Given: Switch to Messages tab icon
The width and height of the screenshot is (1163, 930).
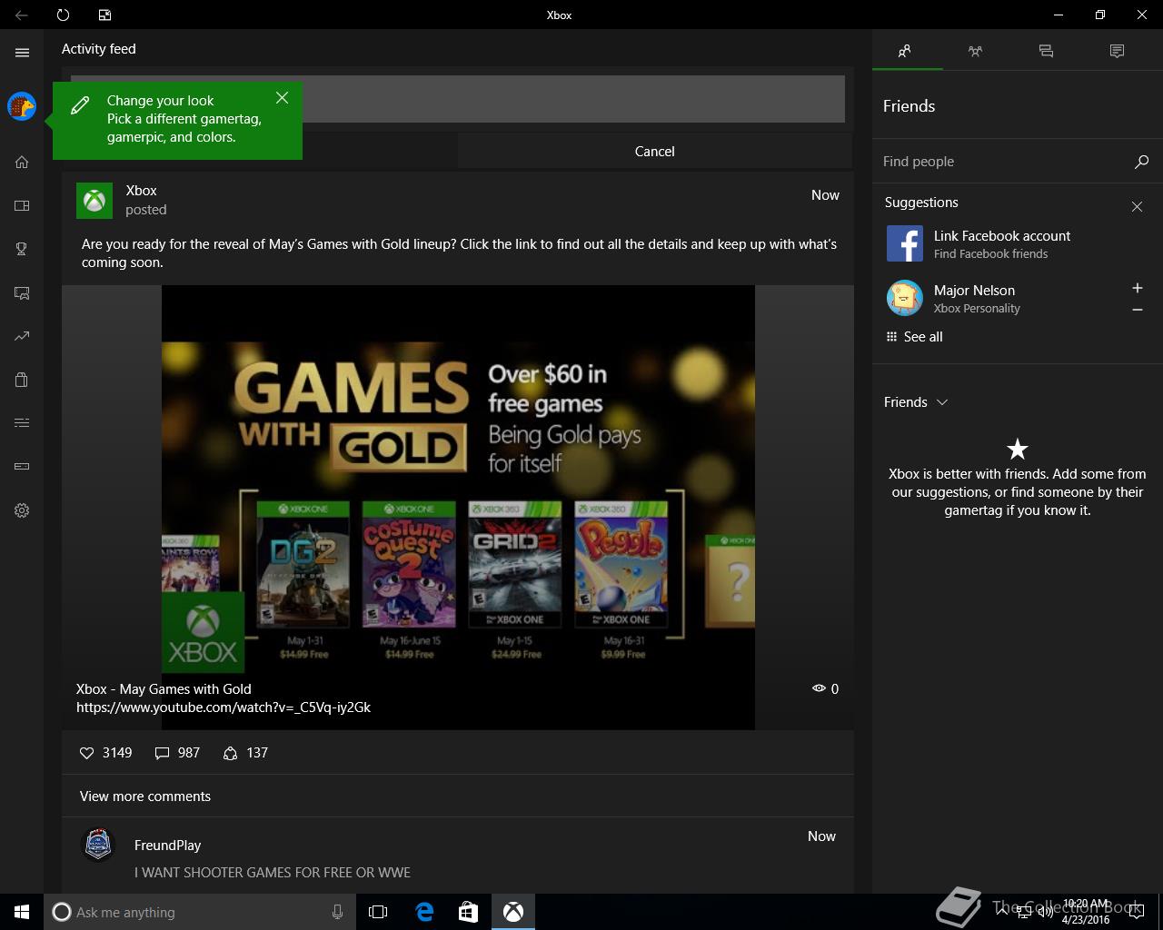Looking at the screenshot, I should click(x=1046, y=51).
